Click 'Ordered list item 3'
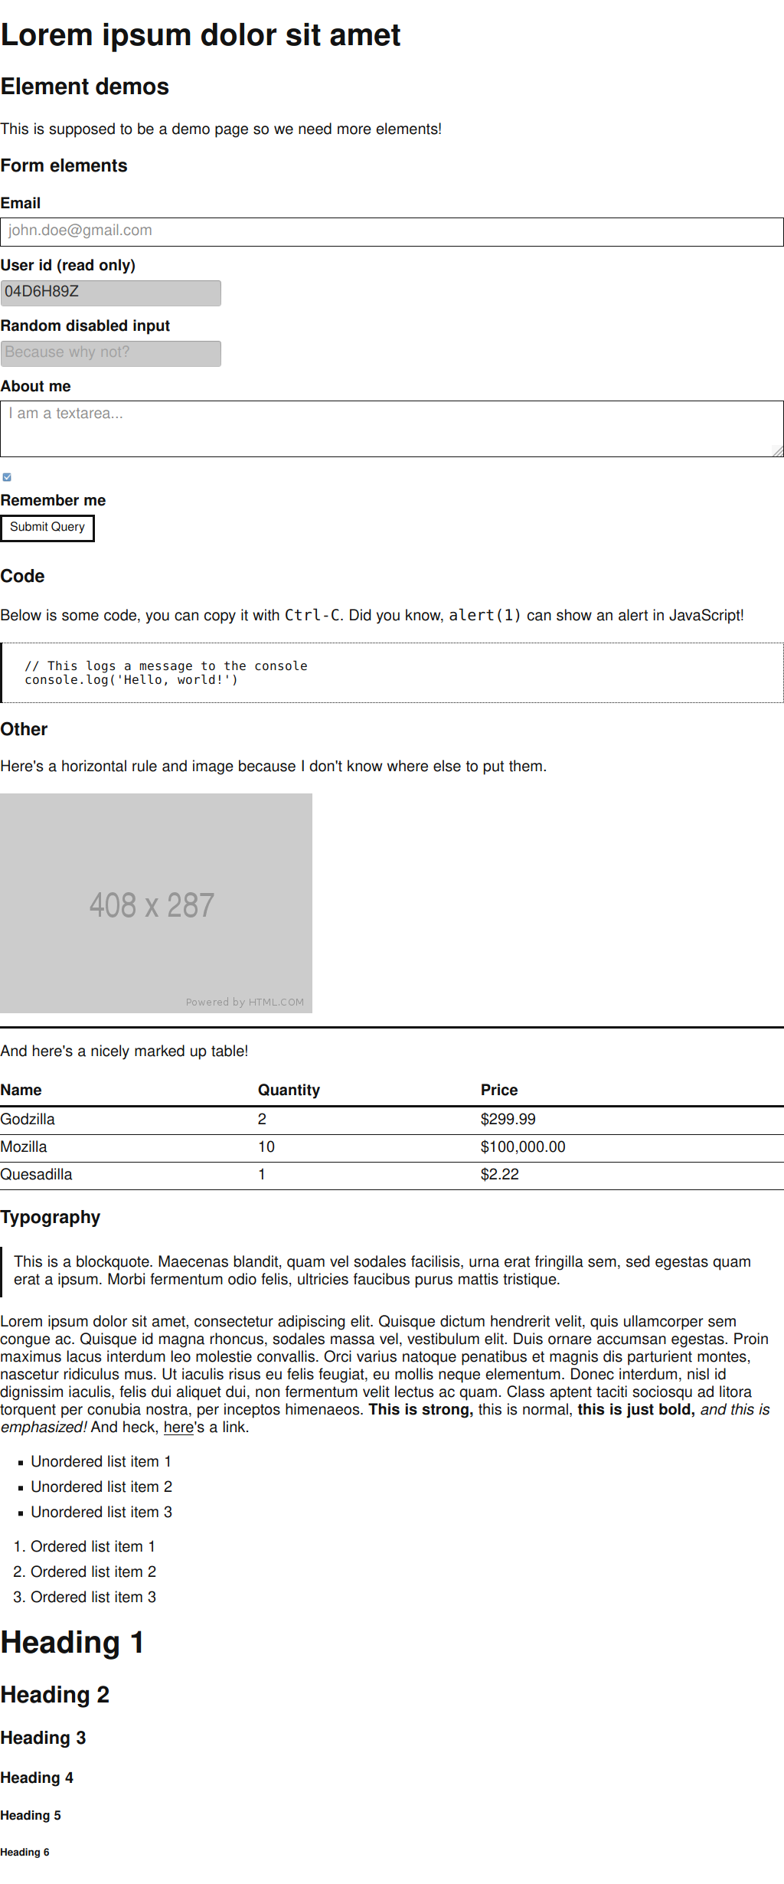The height and width of the screenshot is (1884, 784). (93, 1597)
